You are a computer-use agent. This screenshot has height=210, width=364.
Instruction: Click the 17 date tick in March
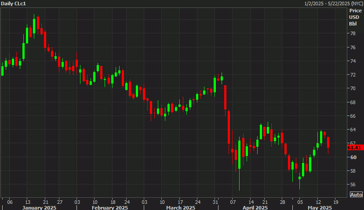[180, 202]
